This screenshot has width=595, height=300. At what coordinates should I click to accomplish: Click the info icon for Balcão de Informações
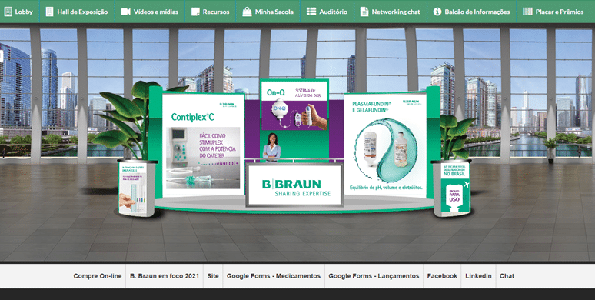point(437,12)
